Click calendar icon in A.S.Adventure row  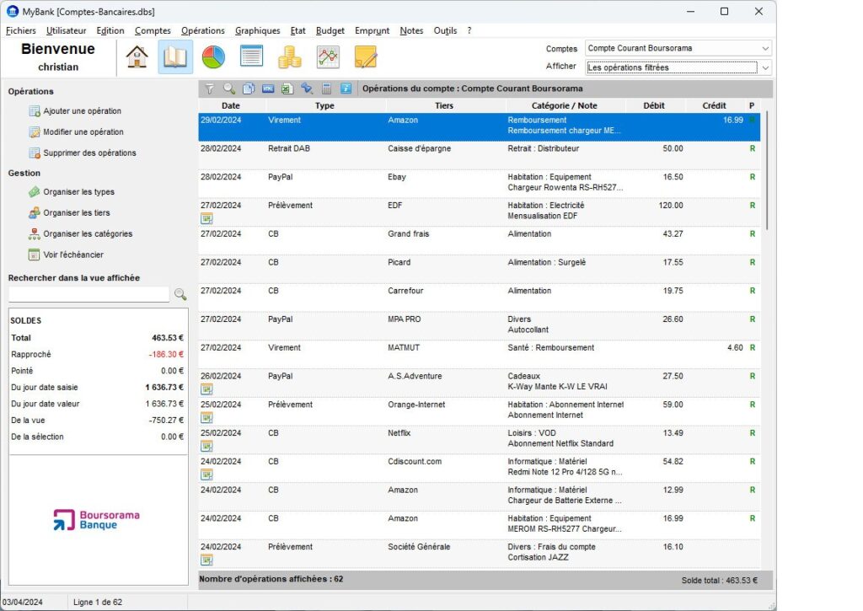(206, 389)
